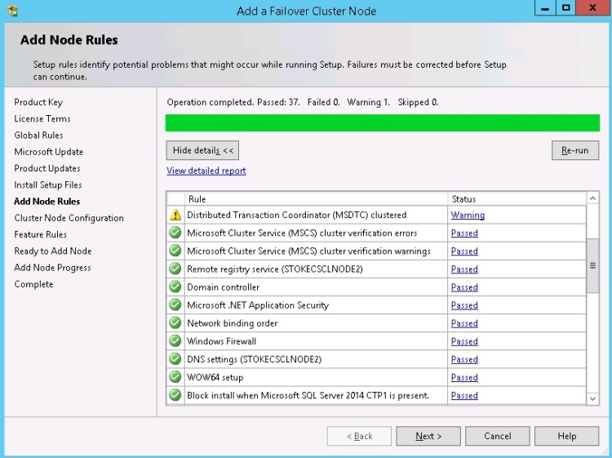The height and width of the screenshot is (458, 612).
Task: Click green check icon for Remote registry service
Action: pos(175,269)
